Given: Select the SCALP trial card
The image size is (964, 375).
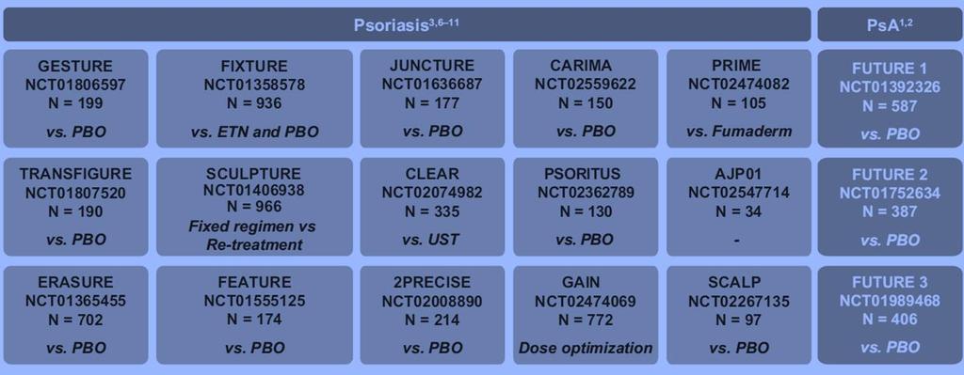Looking at the screenshot, I should coord(739,315).
